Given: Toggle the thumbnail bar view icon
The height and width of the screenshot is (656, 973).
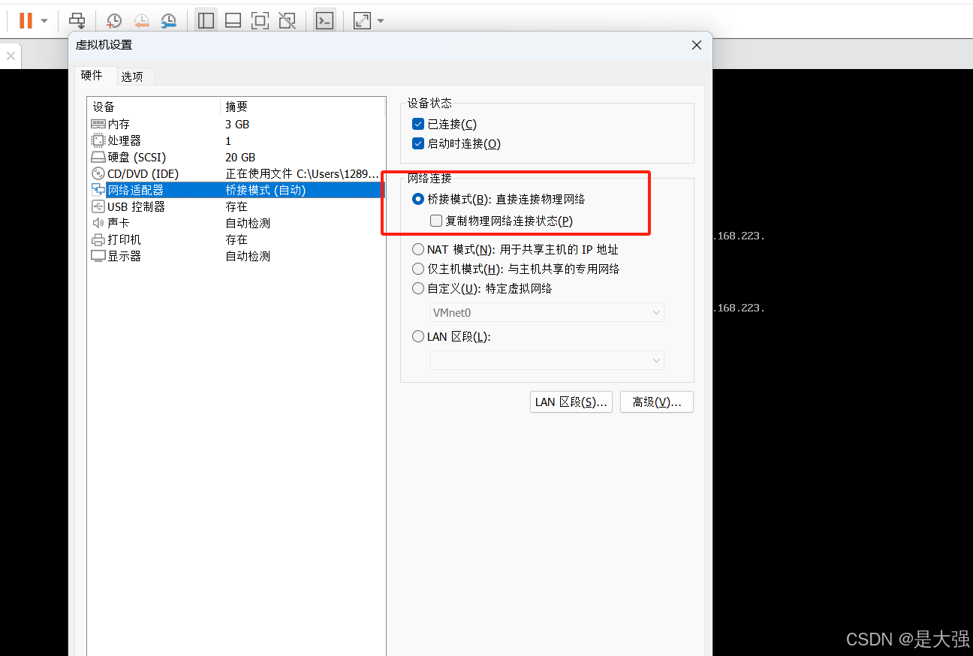Looking at the screenshot, I should click(x=233, y=20).
